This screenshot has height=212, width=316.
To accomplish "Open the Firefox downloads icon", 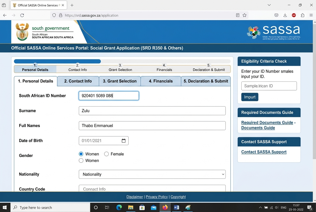I will pos(285,15).
